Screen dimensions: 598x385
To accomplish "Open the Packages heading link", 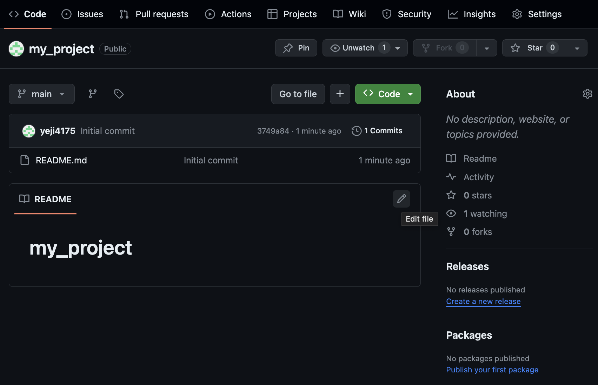I will (x=469, y=335).
